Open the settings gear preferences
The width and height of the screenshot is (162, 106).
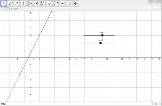pos(158,5)
